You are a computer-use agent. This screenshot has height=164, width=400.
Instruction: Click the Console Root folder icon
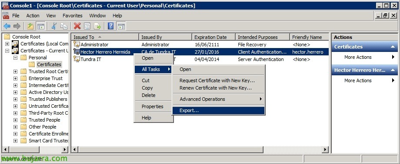click(7, 36)
